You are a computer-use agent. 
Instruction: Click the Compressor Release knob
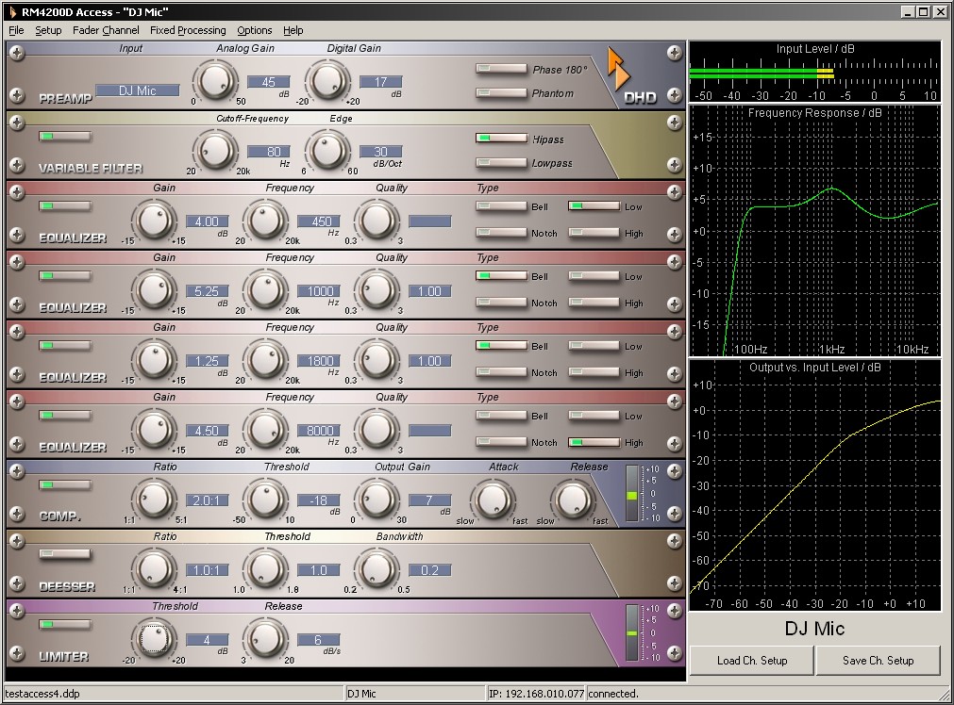pyautogui.click(x=573, y=500)
